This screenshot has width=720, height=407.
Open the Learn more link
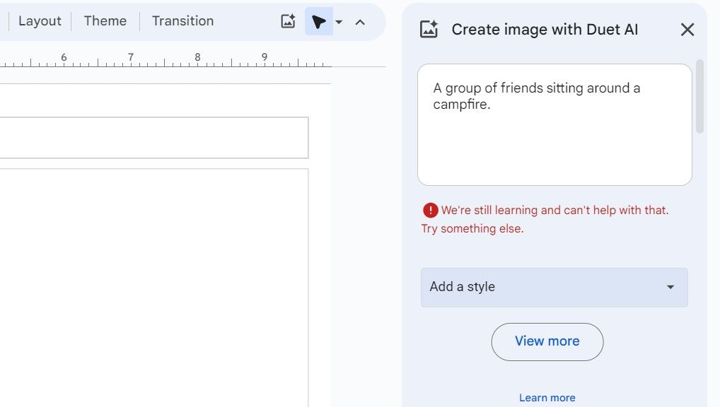click(x=547, y=397)
